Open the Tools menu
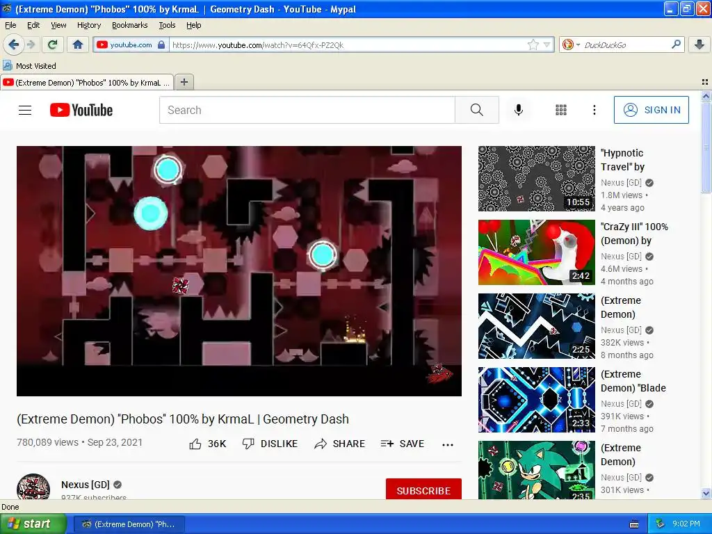The height and width of the screenshot is (534, 712). [x=167, y=25]
